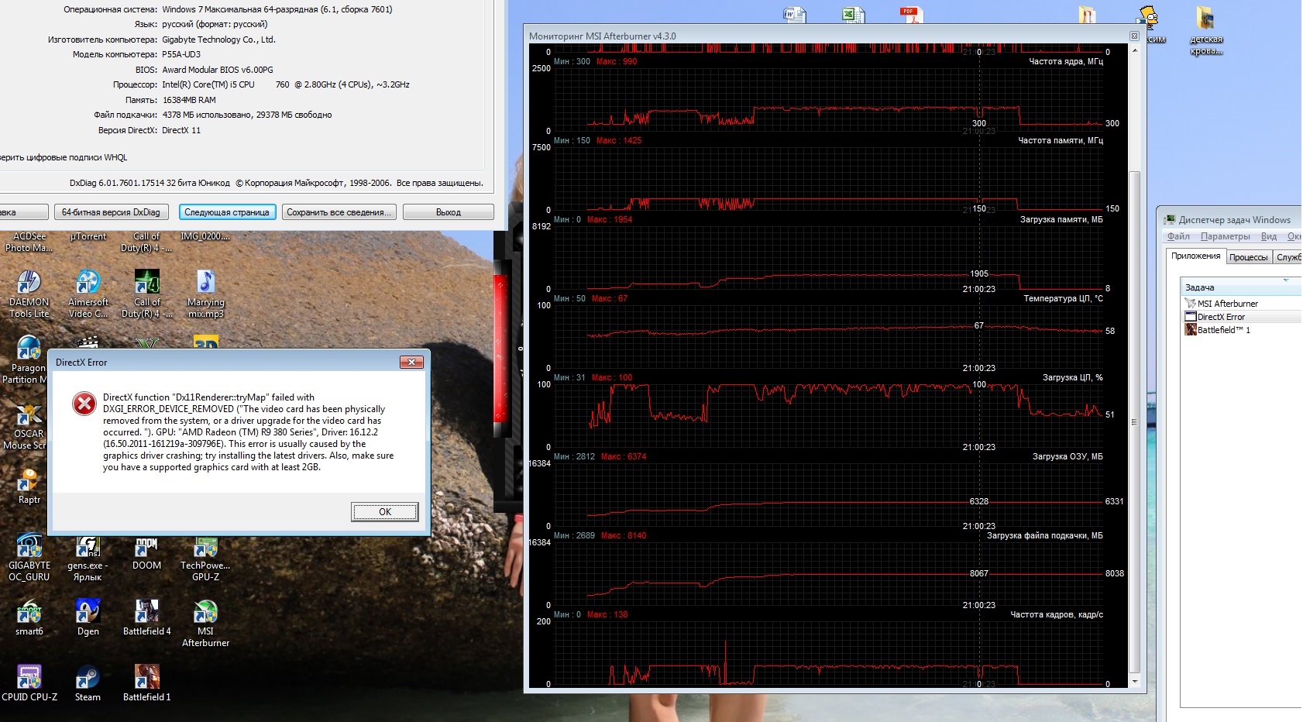Open GIGABYTE OC_GURU shortcut
Viewport: 1303px width, 722px height.
[29, 557]
